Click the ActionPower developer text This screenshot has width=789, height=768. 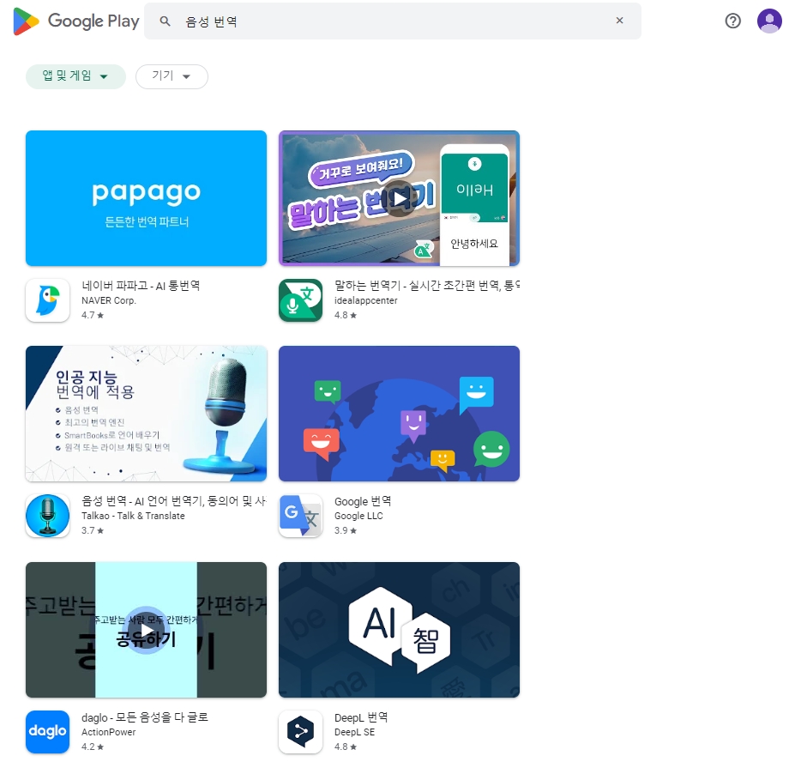point(109,732)
